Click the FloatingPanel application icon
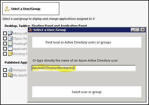This screenshot has height=105, width=149. (10, 43)
